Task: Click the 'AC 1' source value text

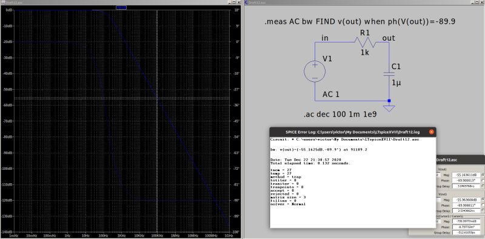Action: point(331,95)
